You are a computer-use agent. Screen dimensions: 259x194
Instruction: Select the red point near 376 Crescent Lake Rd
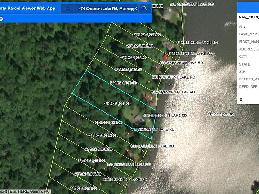point(100,184)
